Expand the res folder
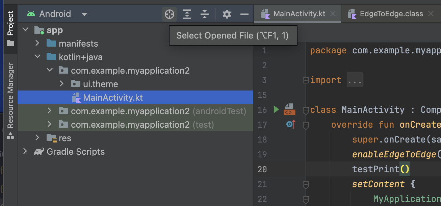 point(37,138)
